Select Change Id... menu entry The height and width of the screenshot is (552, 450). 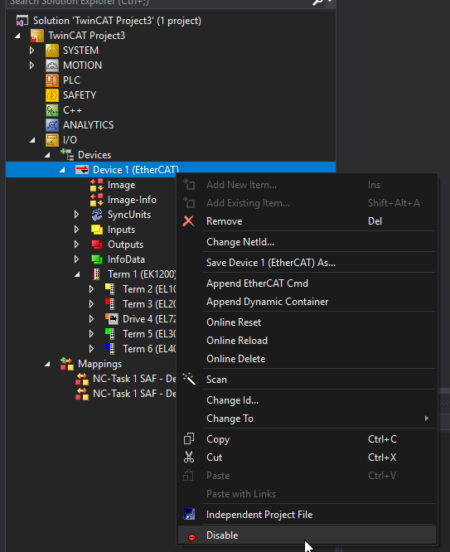(307, 400)
